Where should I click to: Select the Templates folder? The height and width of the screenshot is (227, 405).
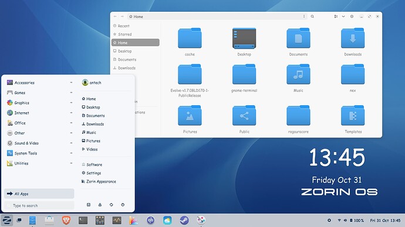click(x=353, y=115)
